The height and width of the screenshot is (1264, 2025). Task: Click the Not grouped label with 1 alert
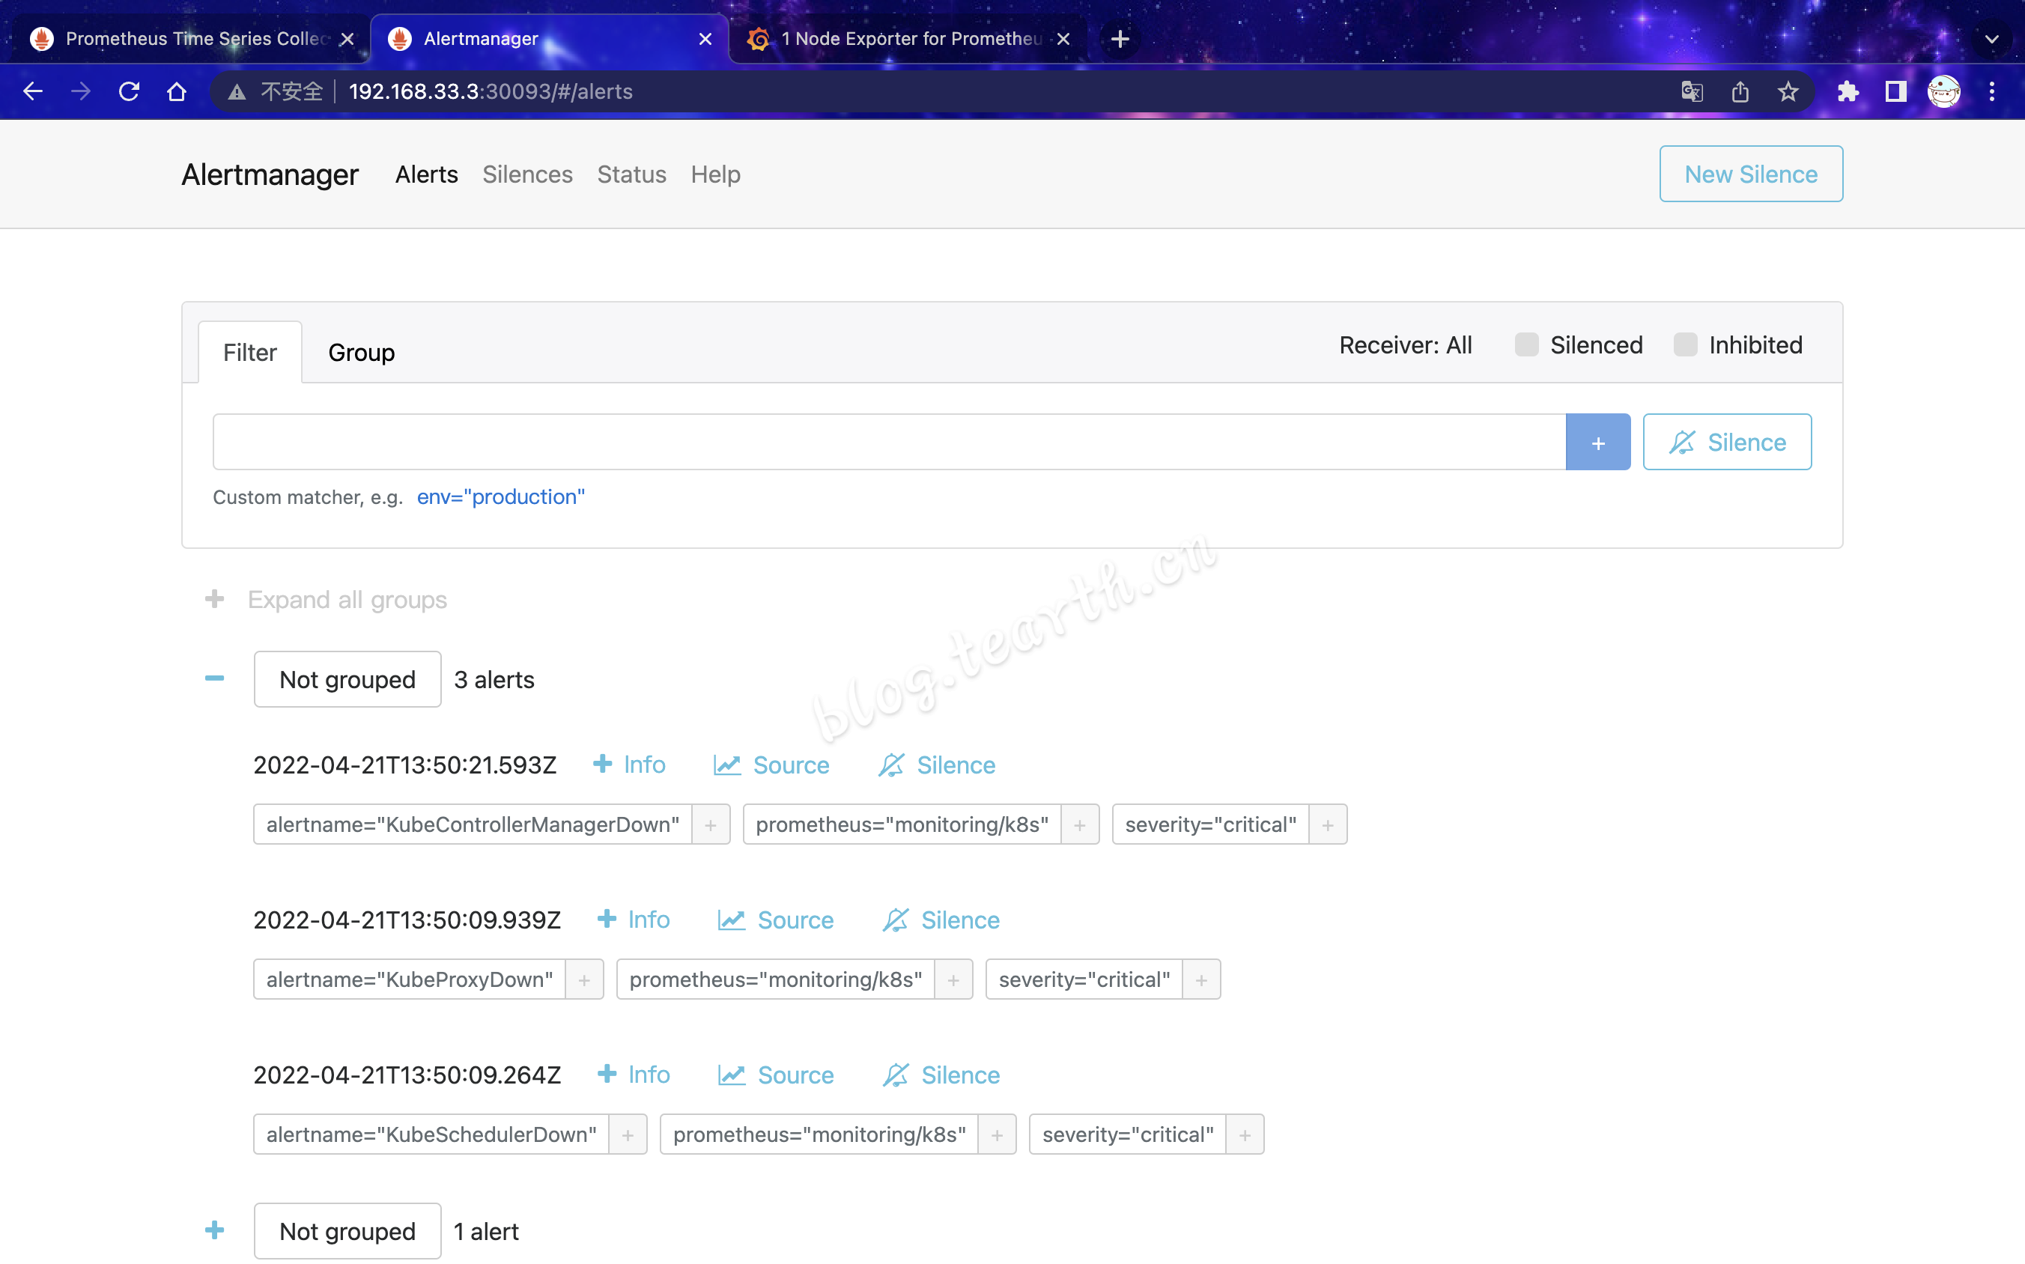pyautogui.click(x=347, y=1230)
